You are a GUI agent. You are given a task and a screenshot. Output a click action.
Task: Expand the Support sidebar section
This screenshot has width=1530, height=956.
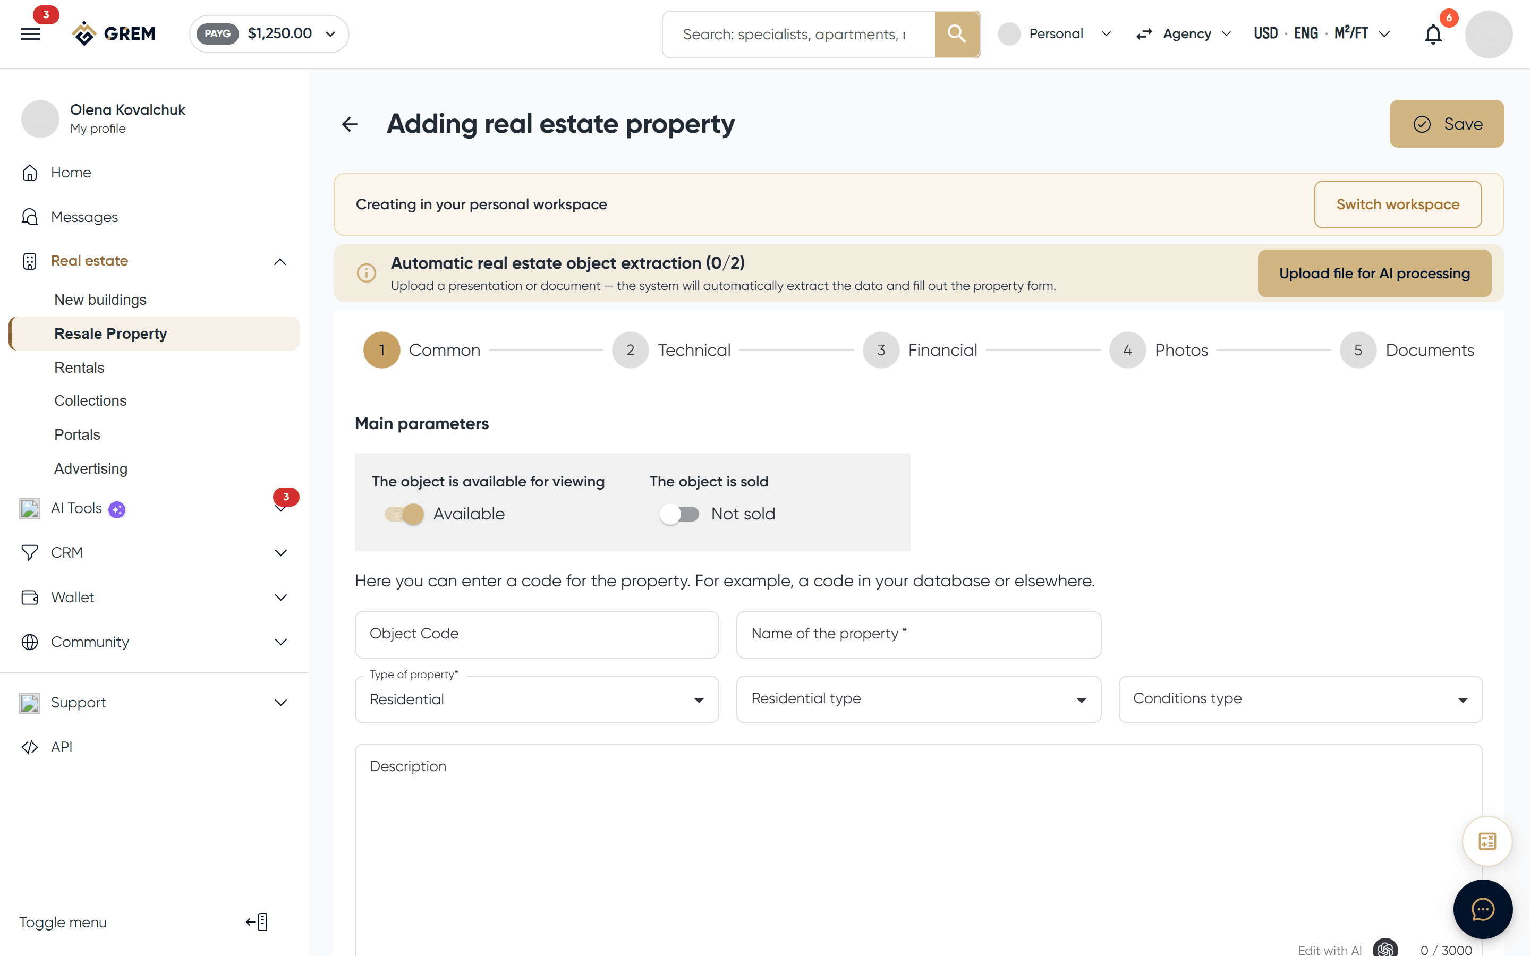click(280, 703)
